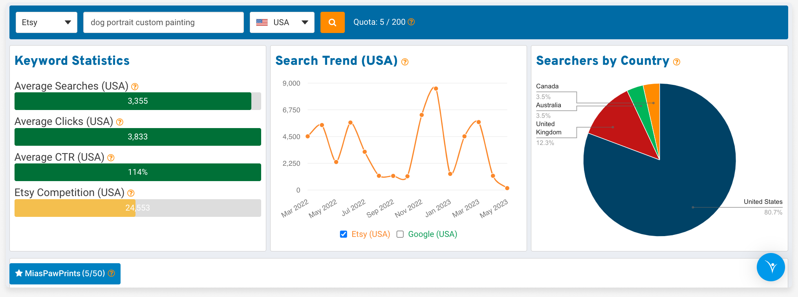This screenshot has height=297, width=798.
Task: Click the Etsy (USA) legend label
Action: (x=371, y=234)
